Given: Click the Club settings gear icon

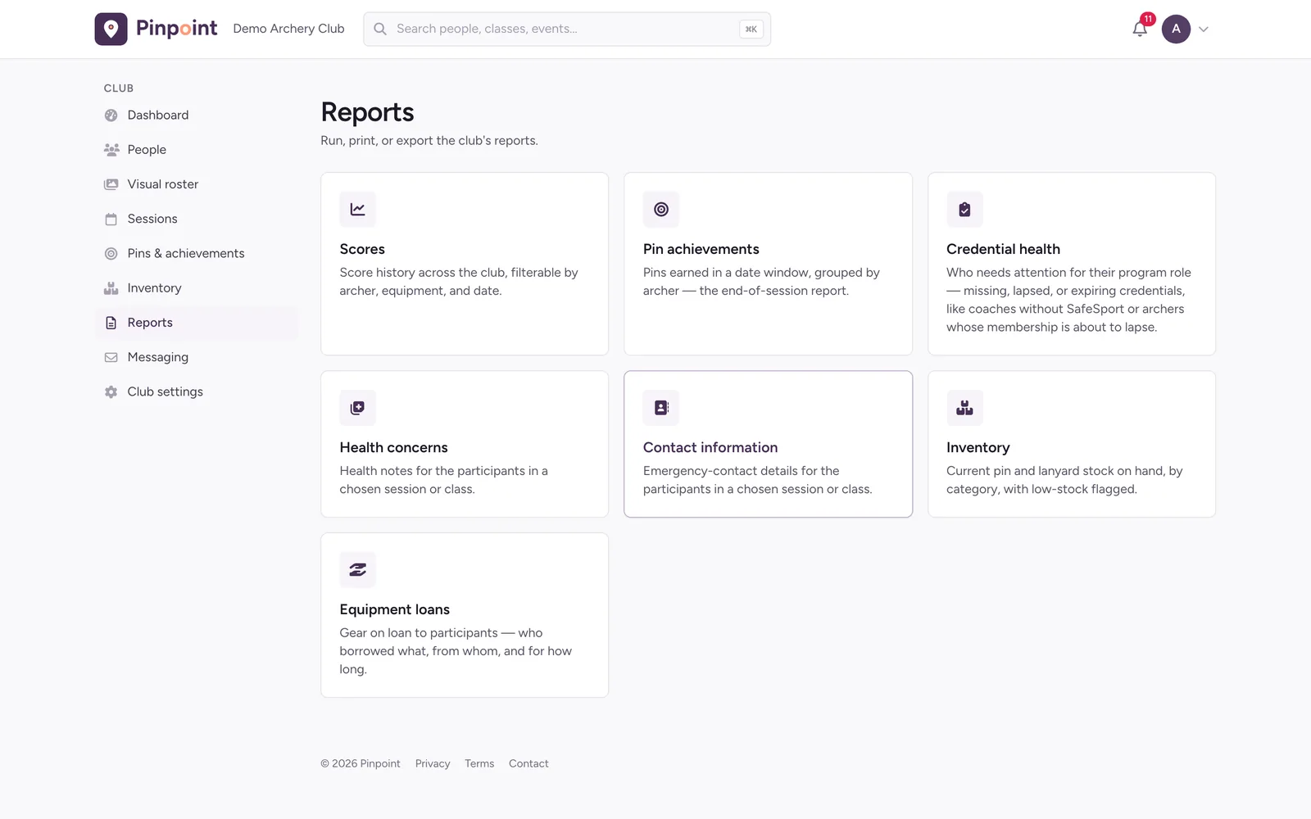Looking at the screenshot, I should [111, 392].
